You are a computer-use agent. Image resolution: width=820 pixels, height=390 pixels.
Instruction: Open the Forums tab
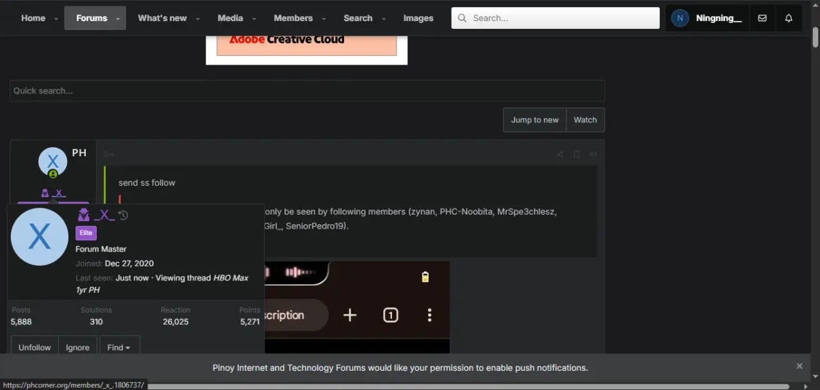[x=92, y=18]
